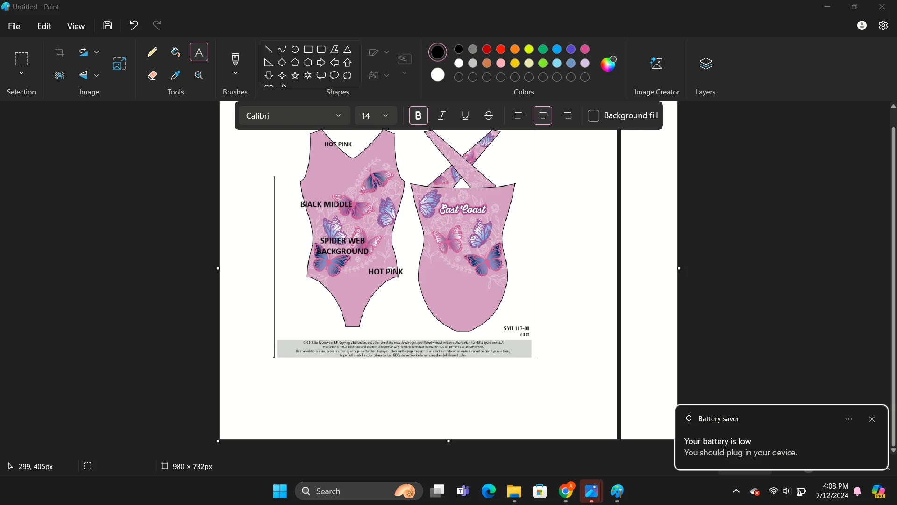Select the Fill bucket tool
Screen dimensions: 897x505
176,52
